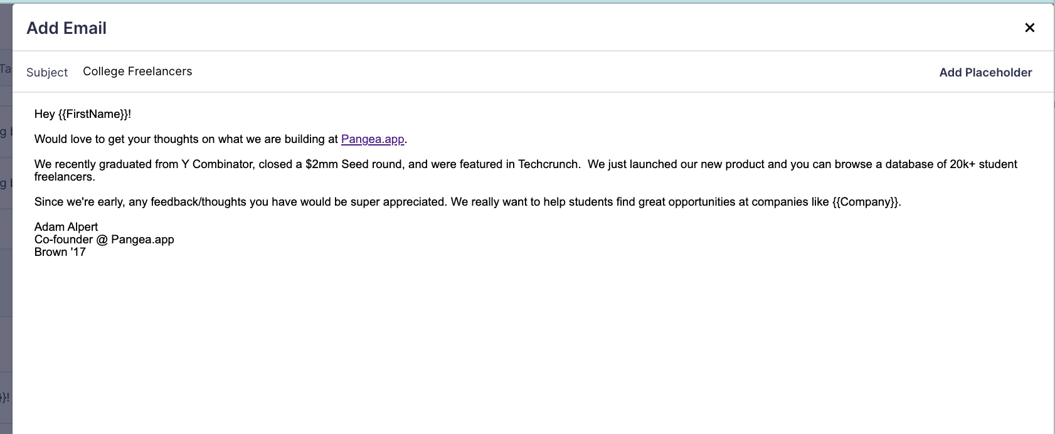1055x434 pixels.
Task: Click the sentence about getting your thoughts
Action: pos(188,139)
